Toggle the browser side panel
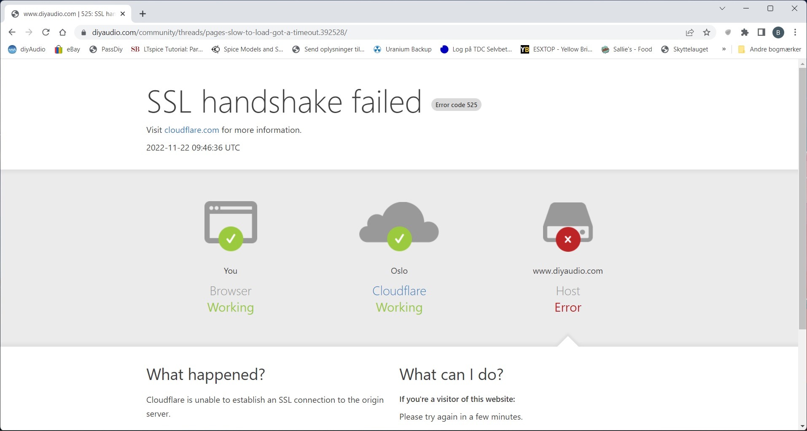 [x=761, y=32]
